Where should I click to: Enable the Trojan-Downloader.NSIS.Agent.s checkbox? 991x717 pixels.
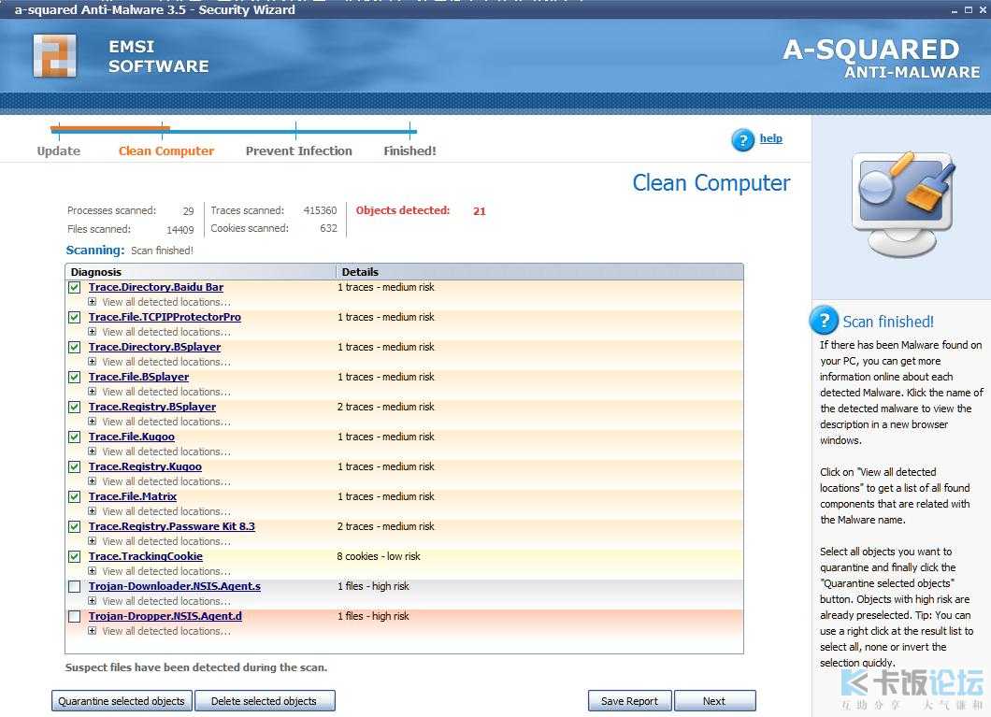pos(75,587)
